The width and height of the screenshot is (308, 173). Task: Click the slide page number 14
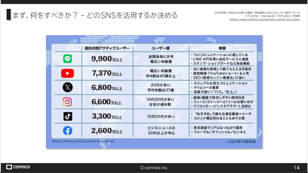[296, 168]
